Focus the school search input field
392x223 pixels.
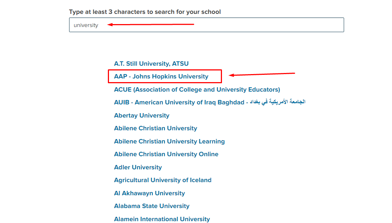tap(207, 25)
